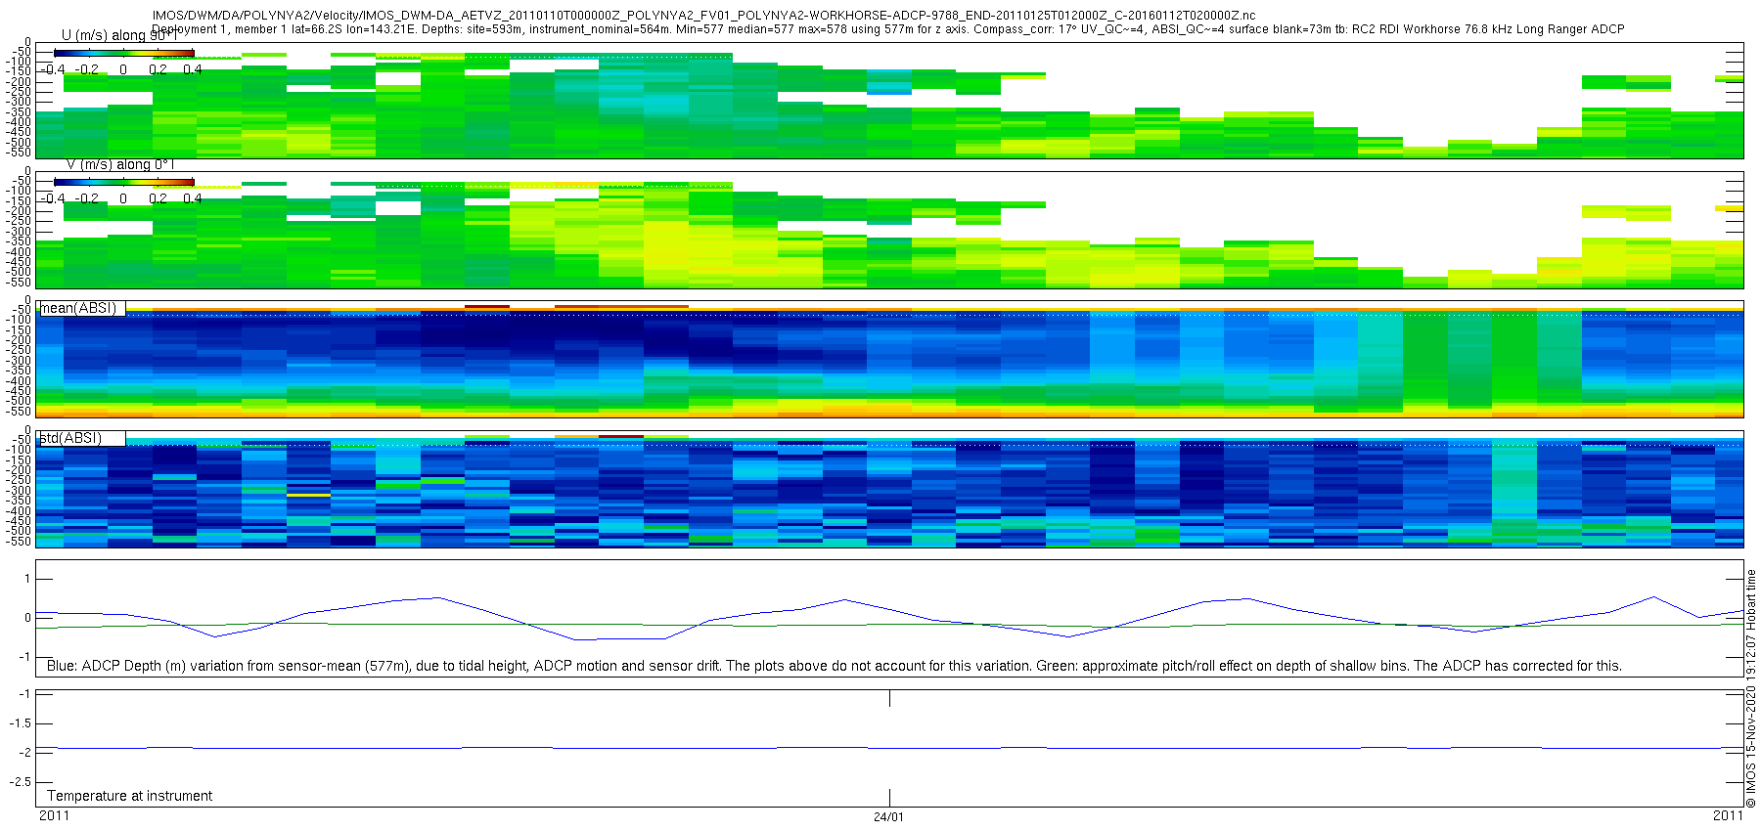Click the 'V (m/s) along 0°T' panel label

coord(119,164)
